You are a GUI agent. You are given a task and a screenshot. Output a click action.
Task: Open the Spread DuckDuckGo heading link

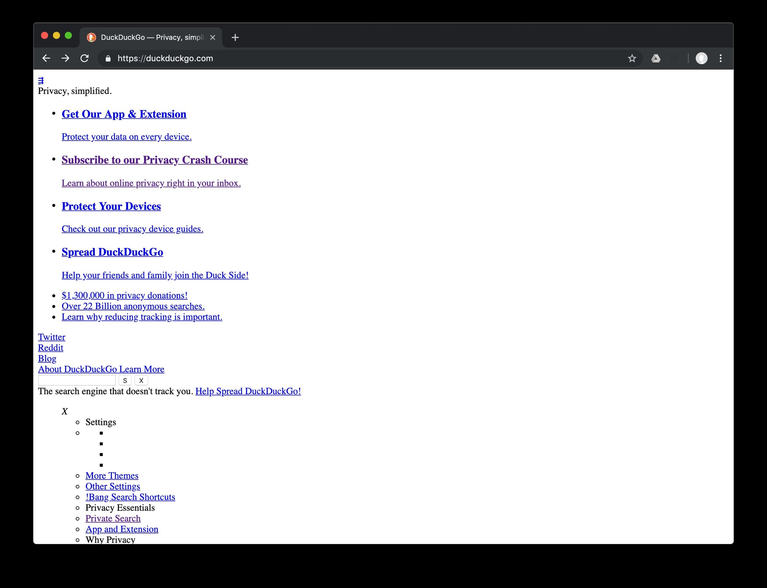point(112,252)
